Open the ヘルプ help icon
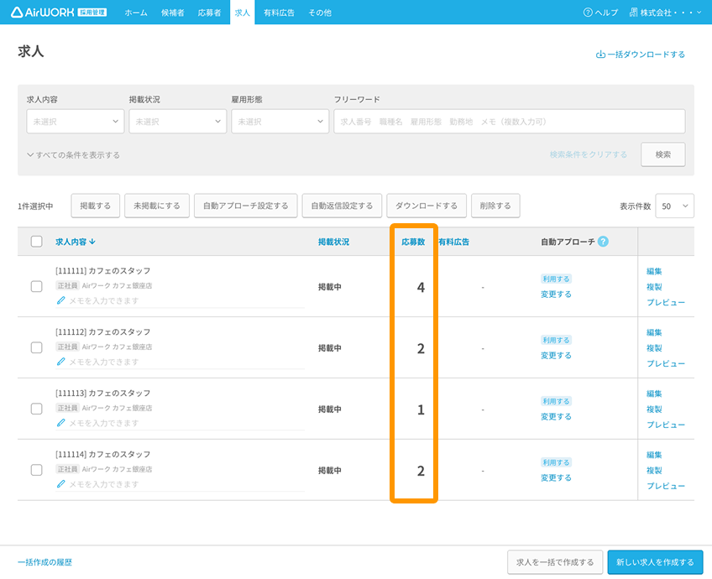The image size is (712, 579). pos(588,13)
